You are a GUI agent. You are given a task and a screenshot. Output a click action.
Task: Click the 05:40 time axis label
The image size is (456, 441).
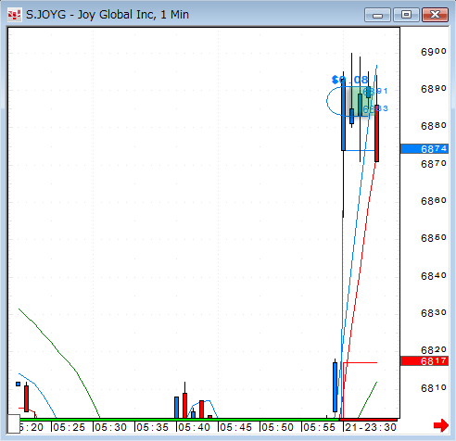(x=194, y=427)
